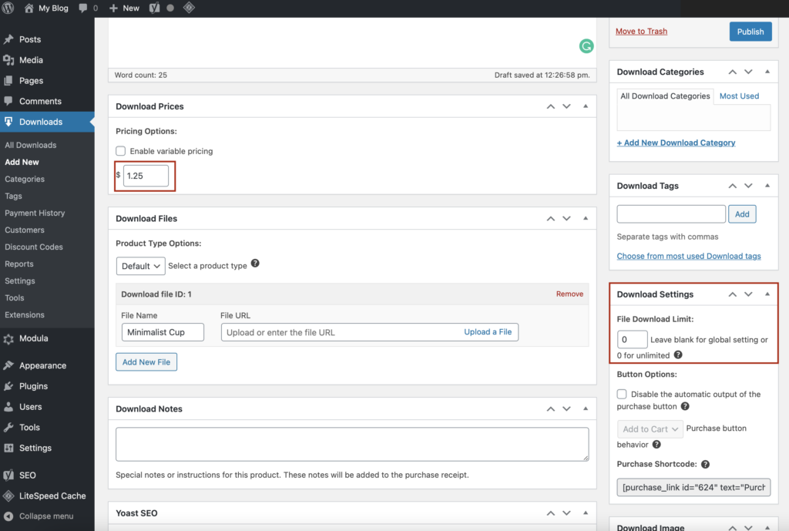Collapse the Download Prices panel
Image resolution: width=789 pixels, height=531 pixels.
tap(586, 106)
